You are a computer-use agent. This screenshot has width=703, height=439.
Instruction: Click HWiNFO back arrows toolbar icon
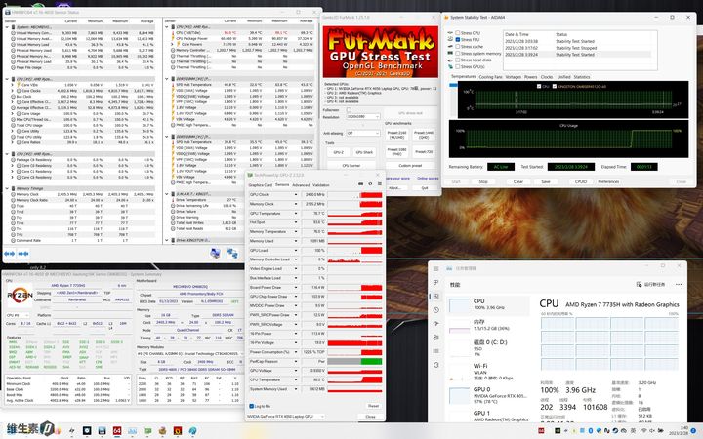[x=9, y=254]
